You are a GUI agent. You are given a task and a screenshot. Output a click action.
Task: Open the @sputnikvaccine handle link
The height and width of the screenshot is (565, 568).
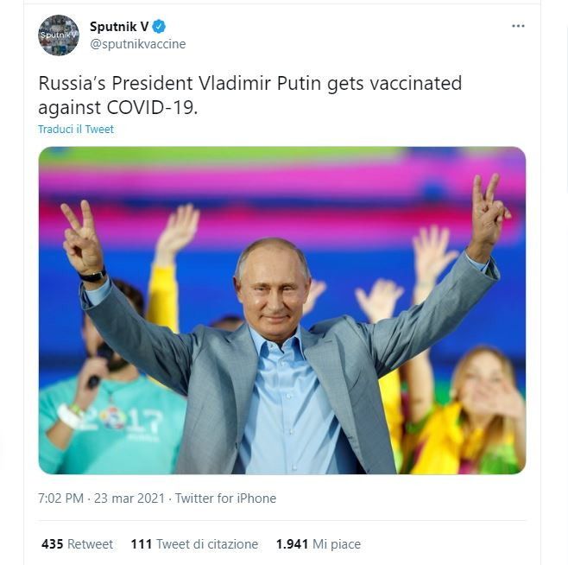(x=138, y=44)
